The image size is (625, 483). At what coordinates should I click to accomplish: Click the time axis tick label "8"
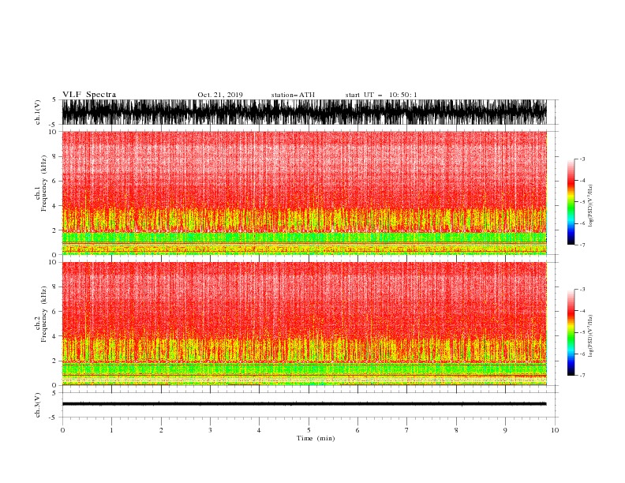(456, 430)
